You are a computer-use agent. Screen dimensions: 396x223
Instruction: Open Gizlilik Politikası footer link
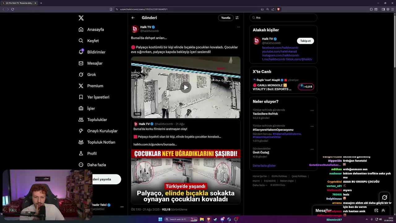(279, 176)
